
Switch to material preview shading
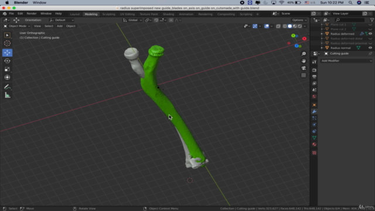(295, 26)
